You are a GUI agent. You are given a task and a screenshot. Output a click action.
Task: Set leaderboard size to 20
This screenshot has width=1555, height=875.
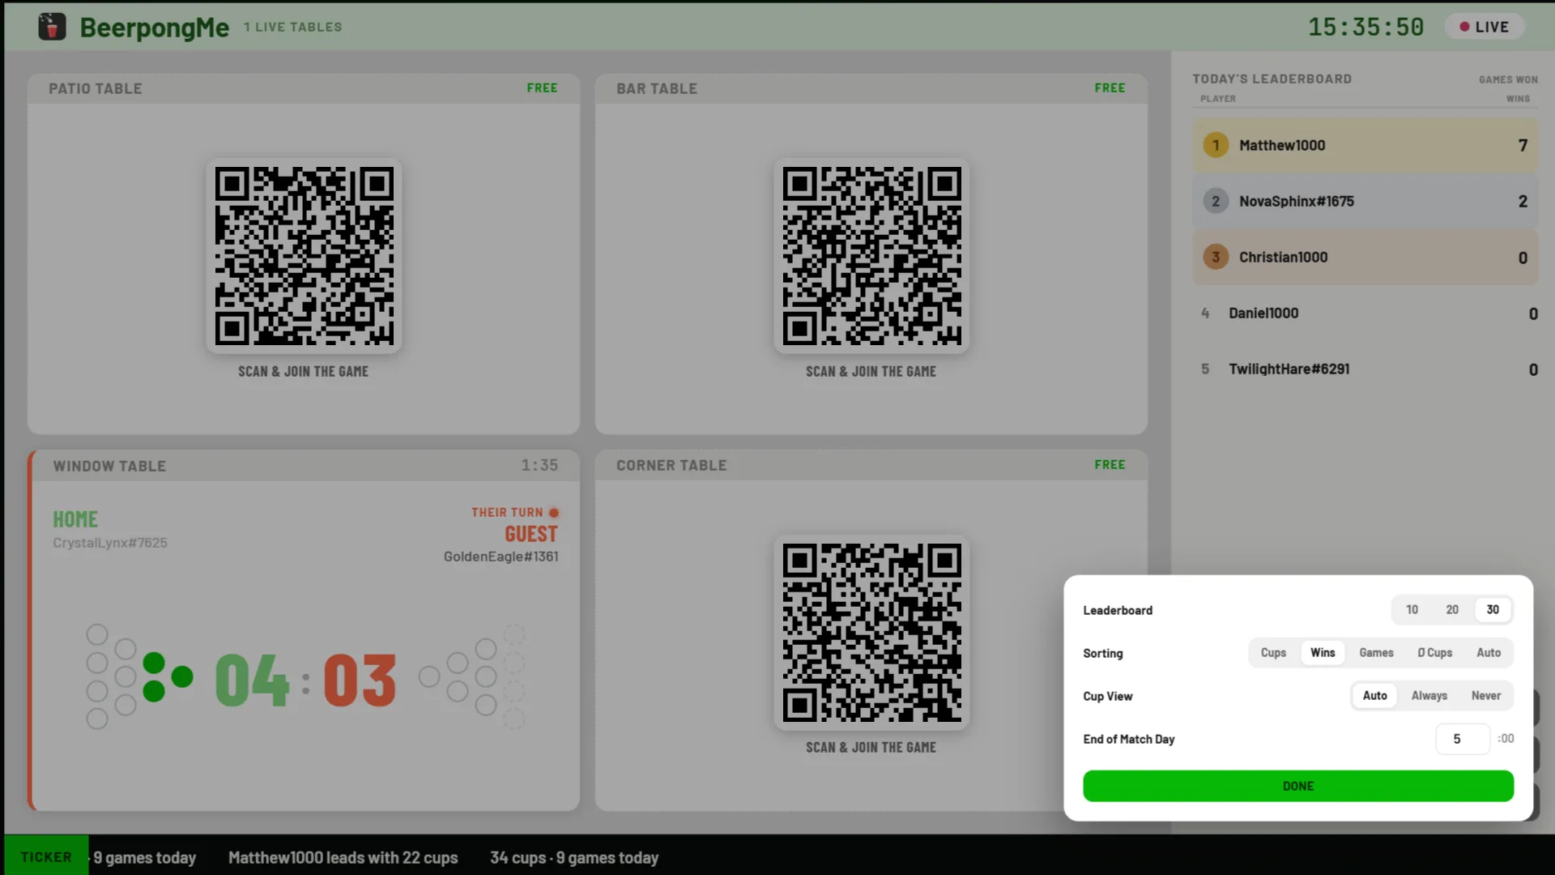(x=1452, y=609)
